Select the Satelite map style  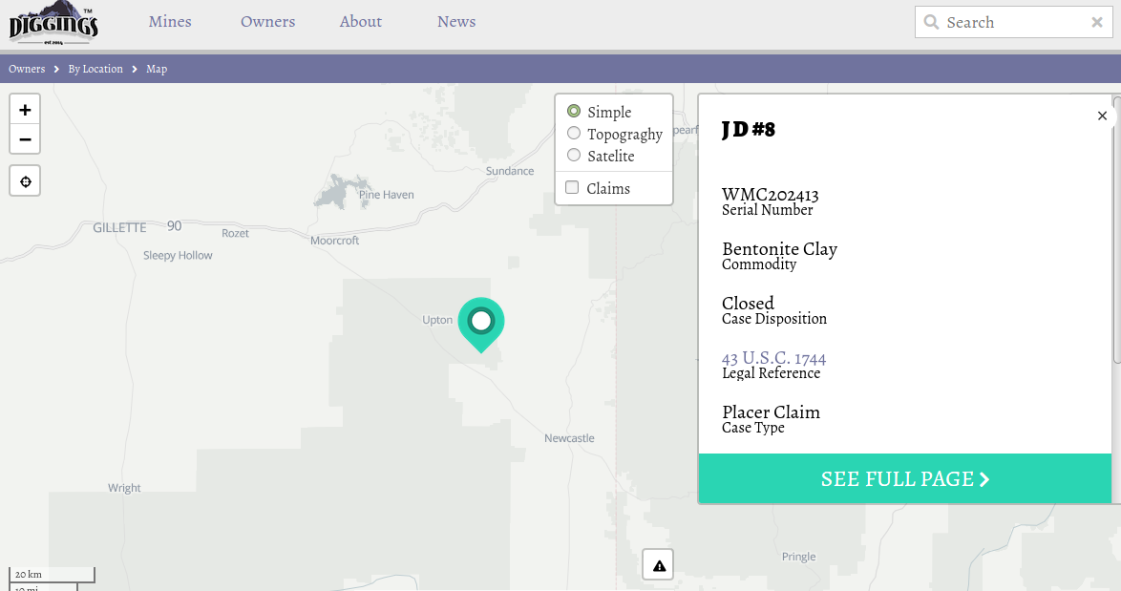[x=573, y=155]
